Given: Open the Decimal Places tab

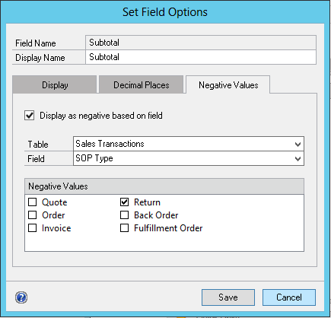Looking at the screenshot, I should [x=142, y=84].
